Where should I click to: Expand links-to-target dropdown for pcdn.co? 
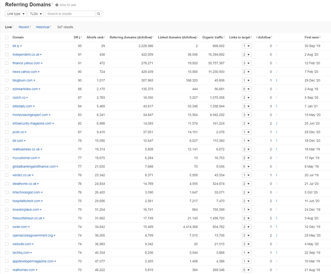click(x=246, y=132)
